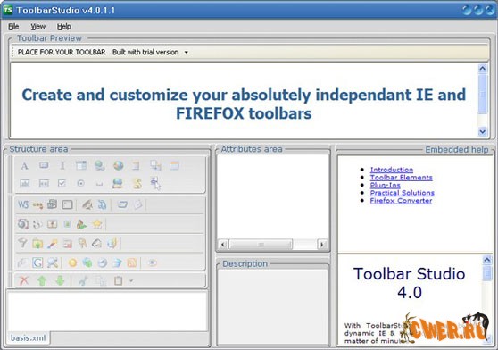Click the gold dollar sign icon
This screenshot has width=498, height=350.
click(x=137, y=184)
